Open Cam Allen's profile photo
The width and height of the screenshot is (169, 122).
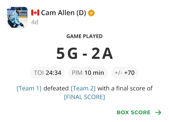[17, 17]
